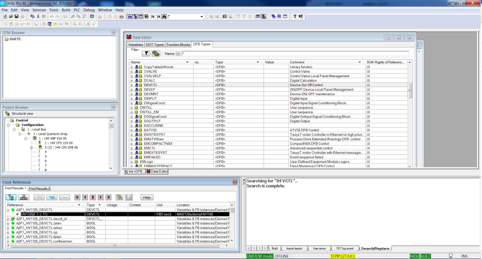Open the Reference column dropdown in Cross-References

(79, 205)
